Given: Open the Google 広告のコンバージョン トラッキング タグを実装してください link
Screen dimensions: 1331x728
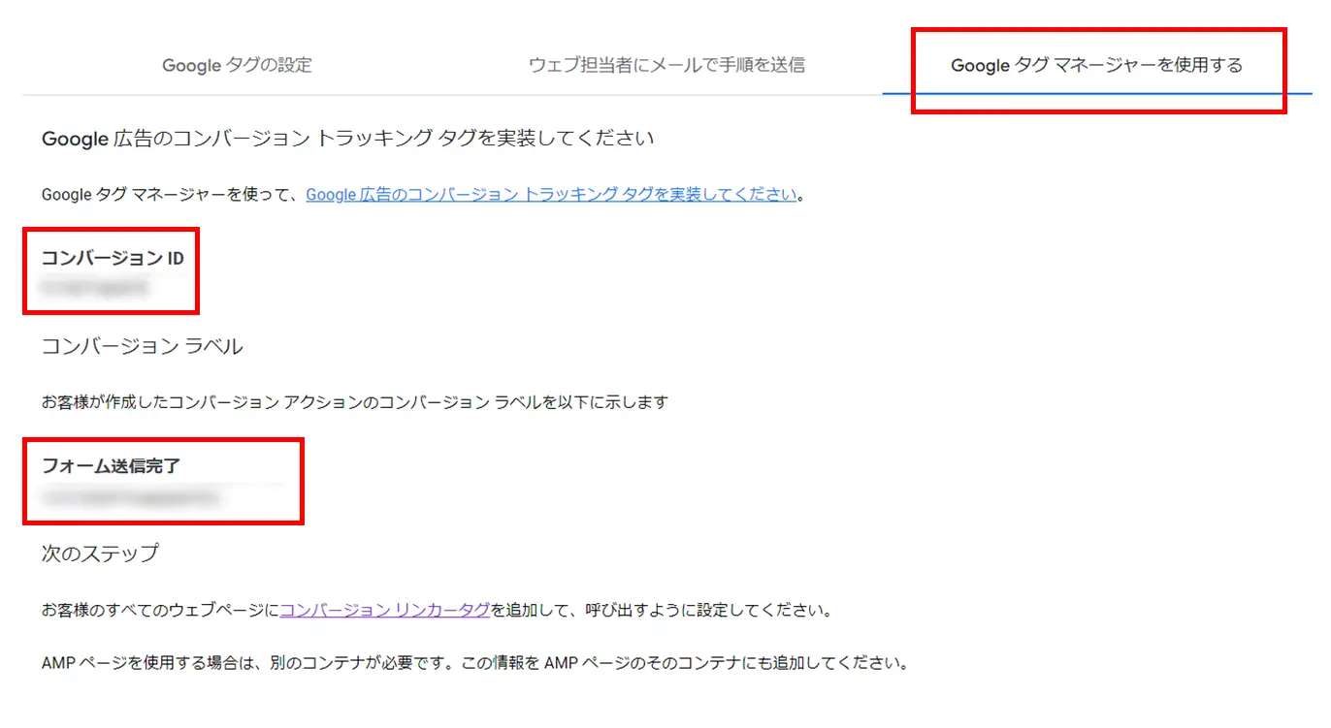Looking at the screenshot, I should (551, 194).
